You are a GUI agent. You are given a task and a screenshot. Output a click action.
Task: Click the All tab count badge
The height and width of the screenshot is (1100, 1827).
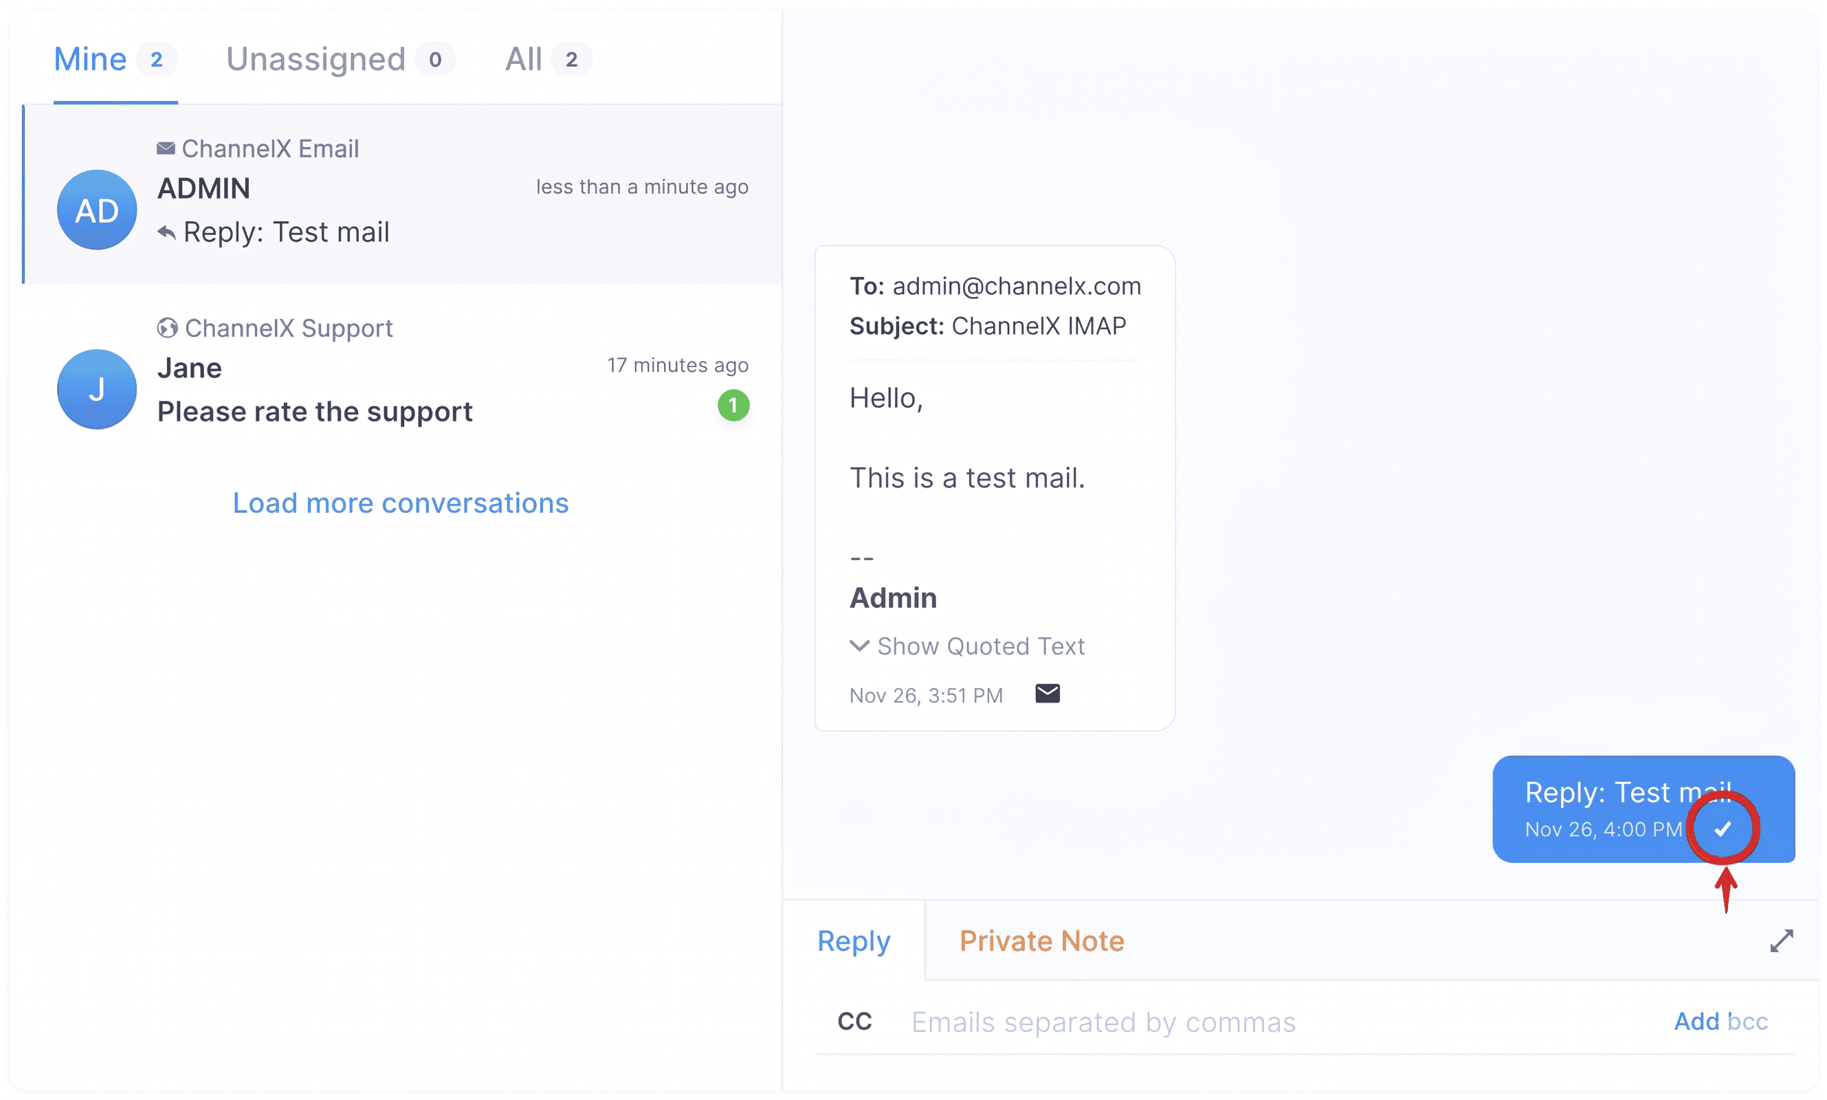(x=571, y=59)
